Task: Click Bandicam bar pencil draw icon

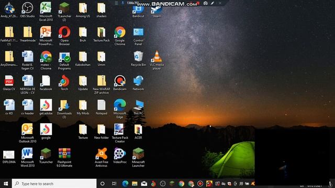Action: (x=213, y=3)
